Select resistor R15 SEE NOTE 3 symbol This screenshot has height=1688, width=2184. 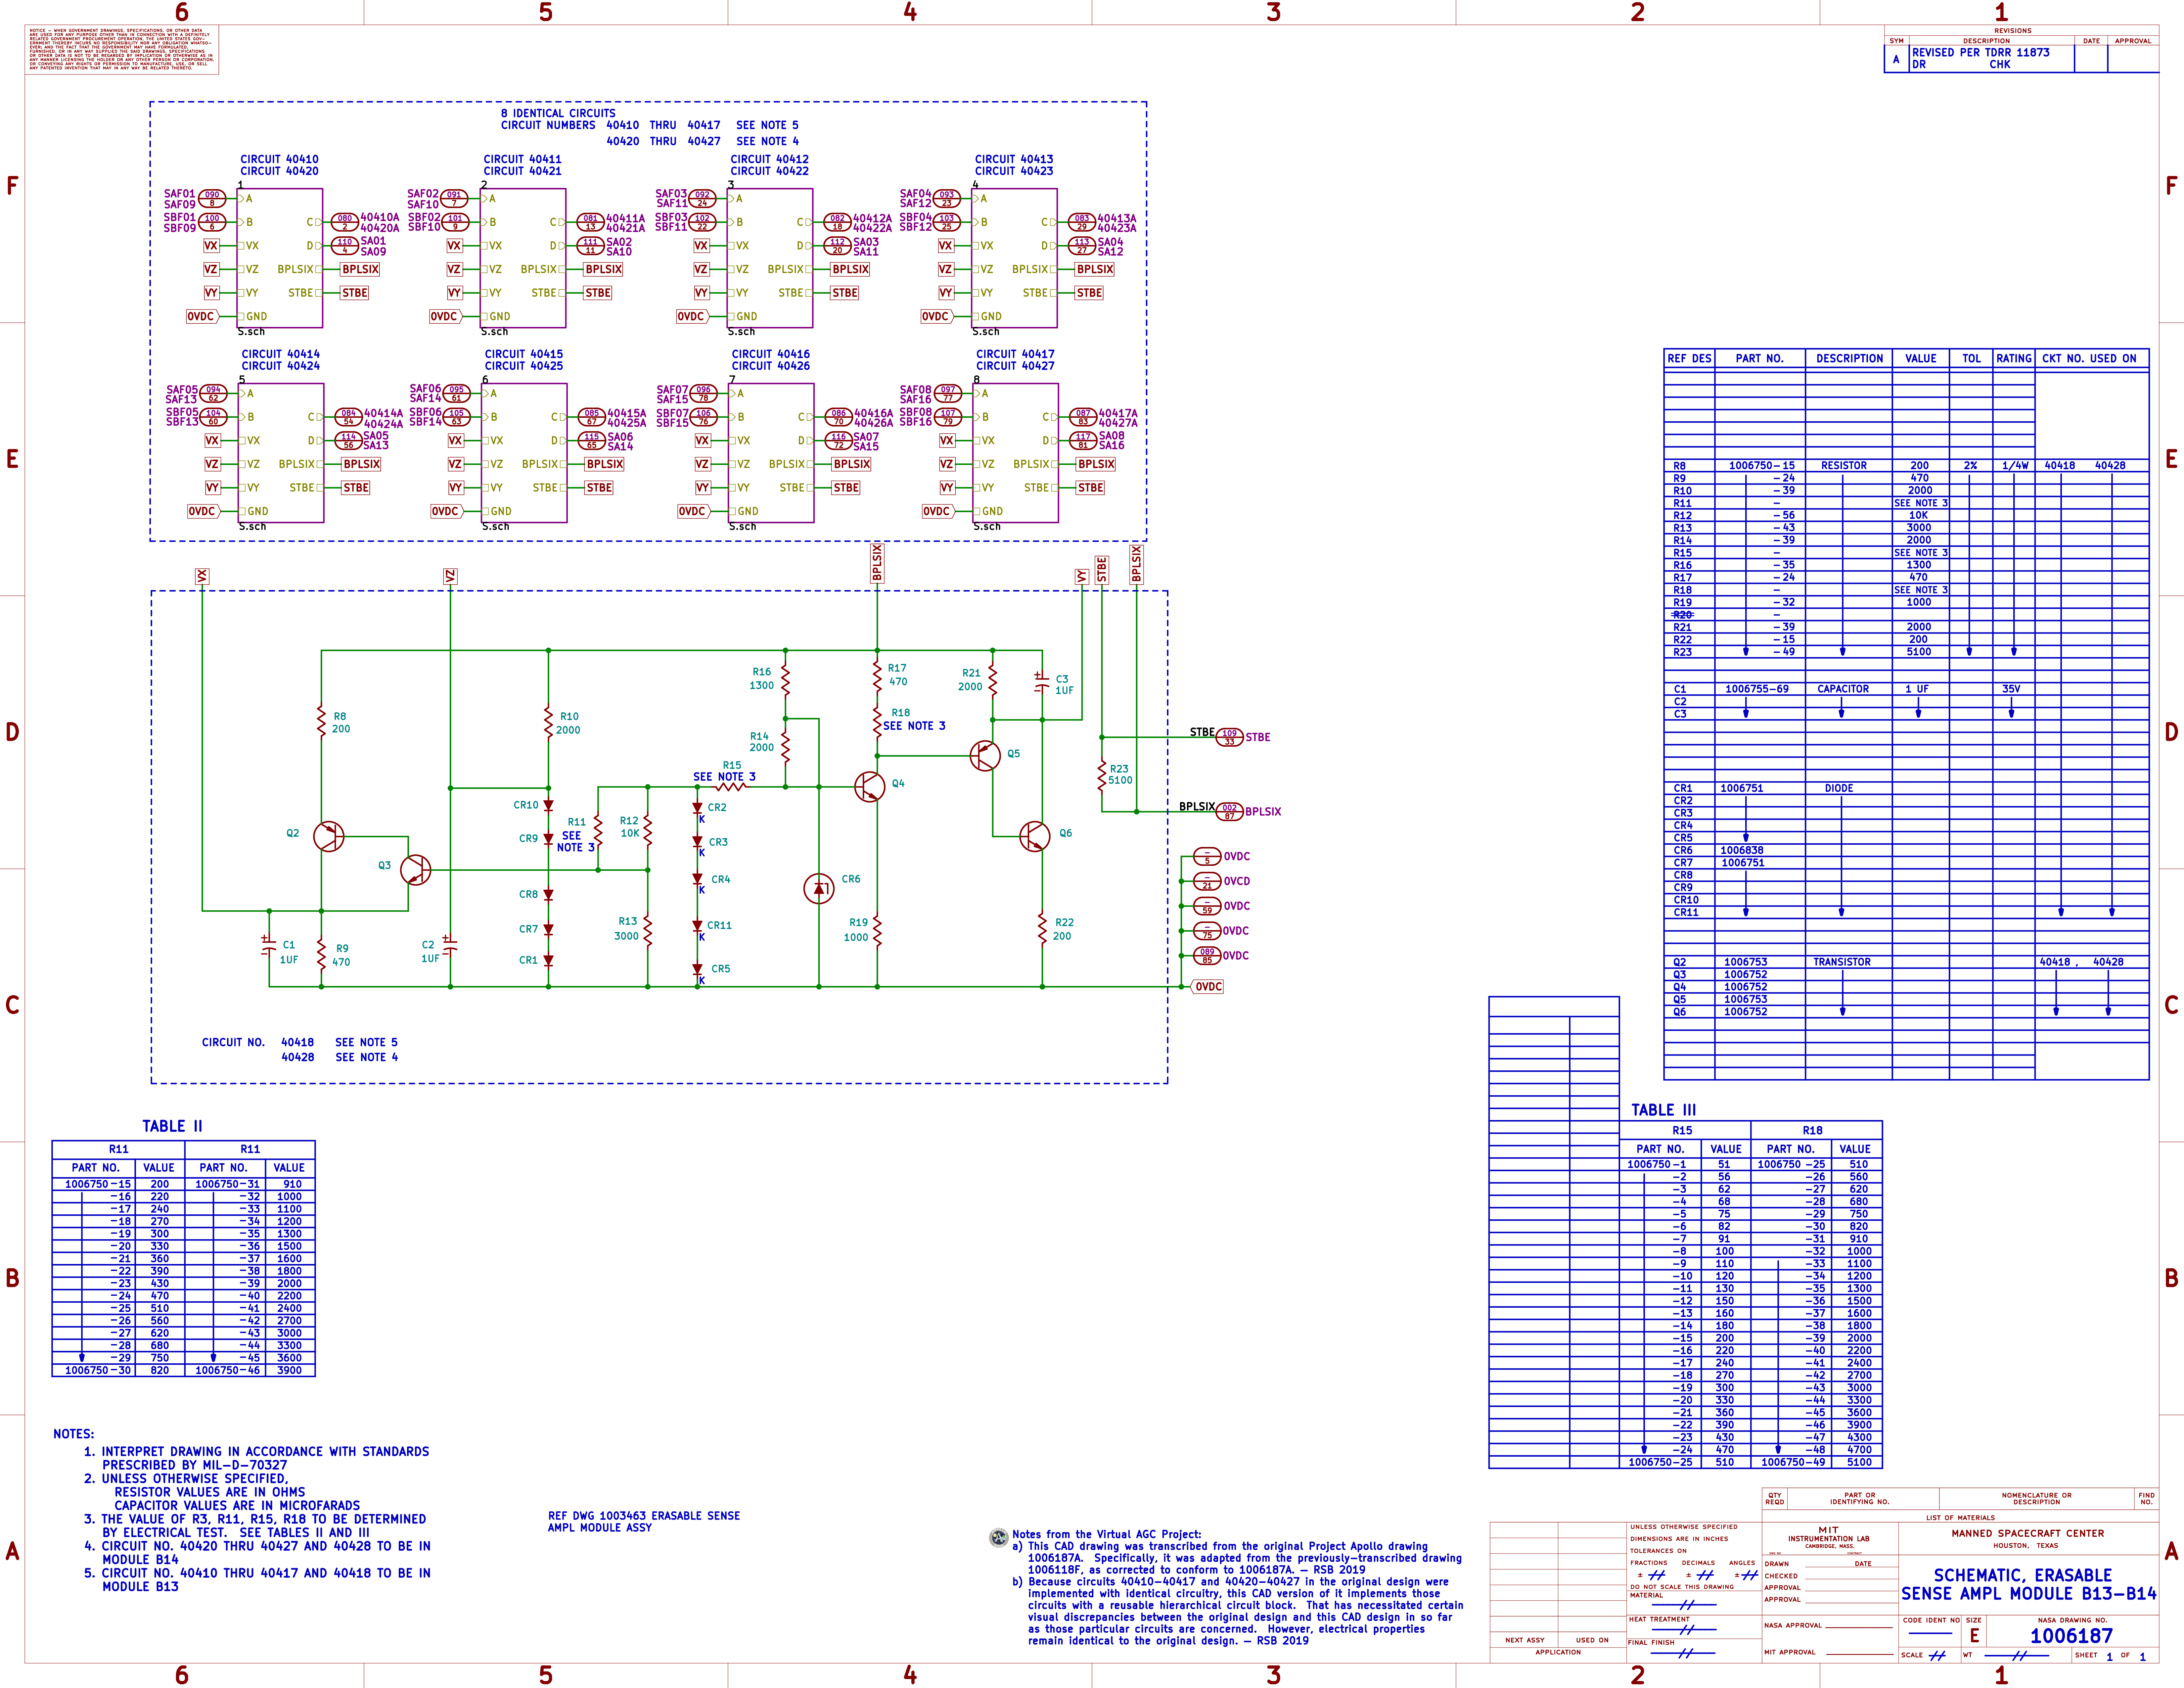coord(731,787)
